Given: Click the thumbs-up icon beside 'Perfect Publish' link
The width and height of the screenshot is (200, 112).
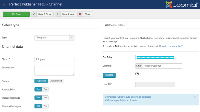Looking at the screenshot, I should click(x=106, y=97).
